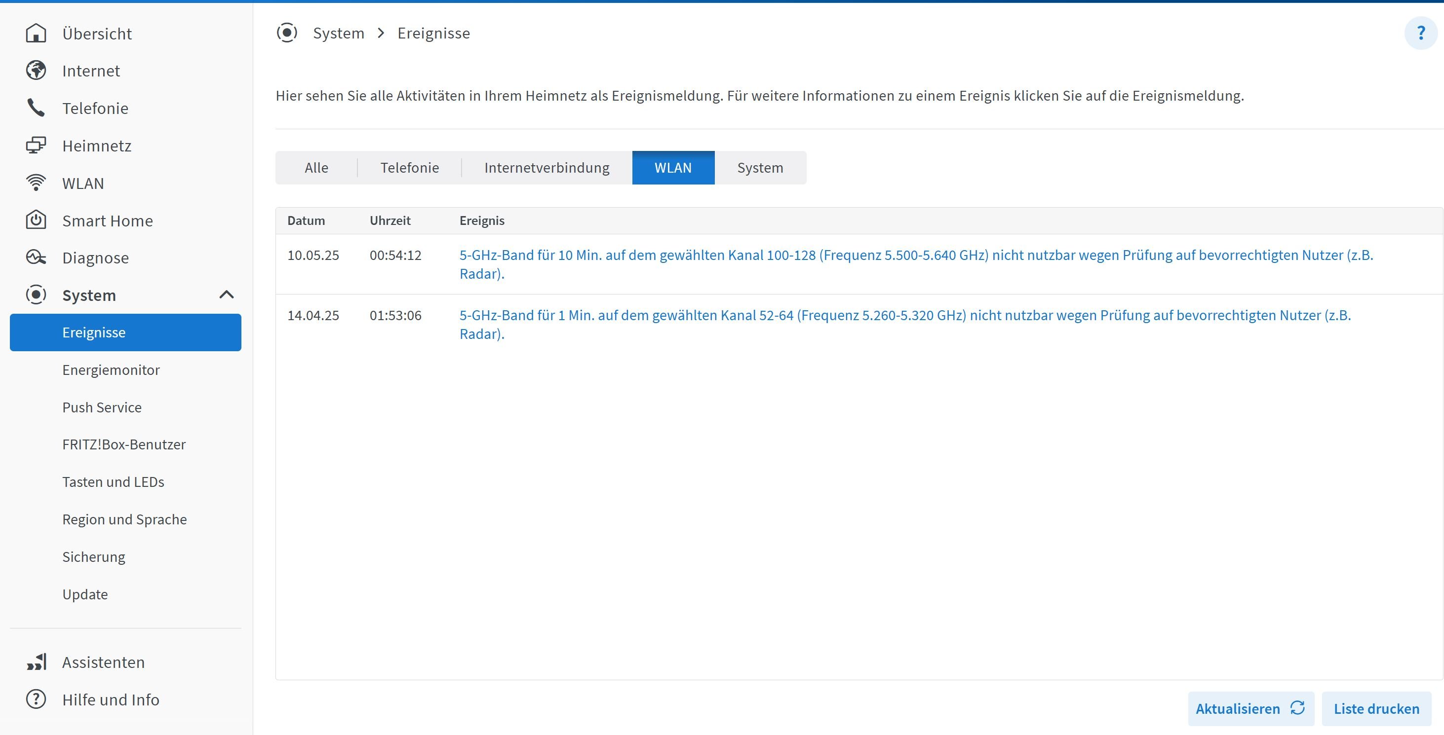Open help via the question mark button

[1420, 34]
